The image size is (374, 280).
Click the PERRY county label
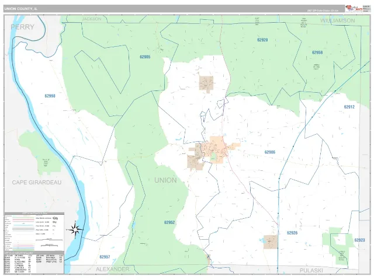pyautogui.click(x=22, y=27)
